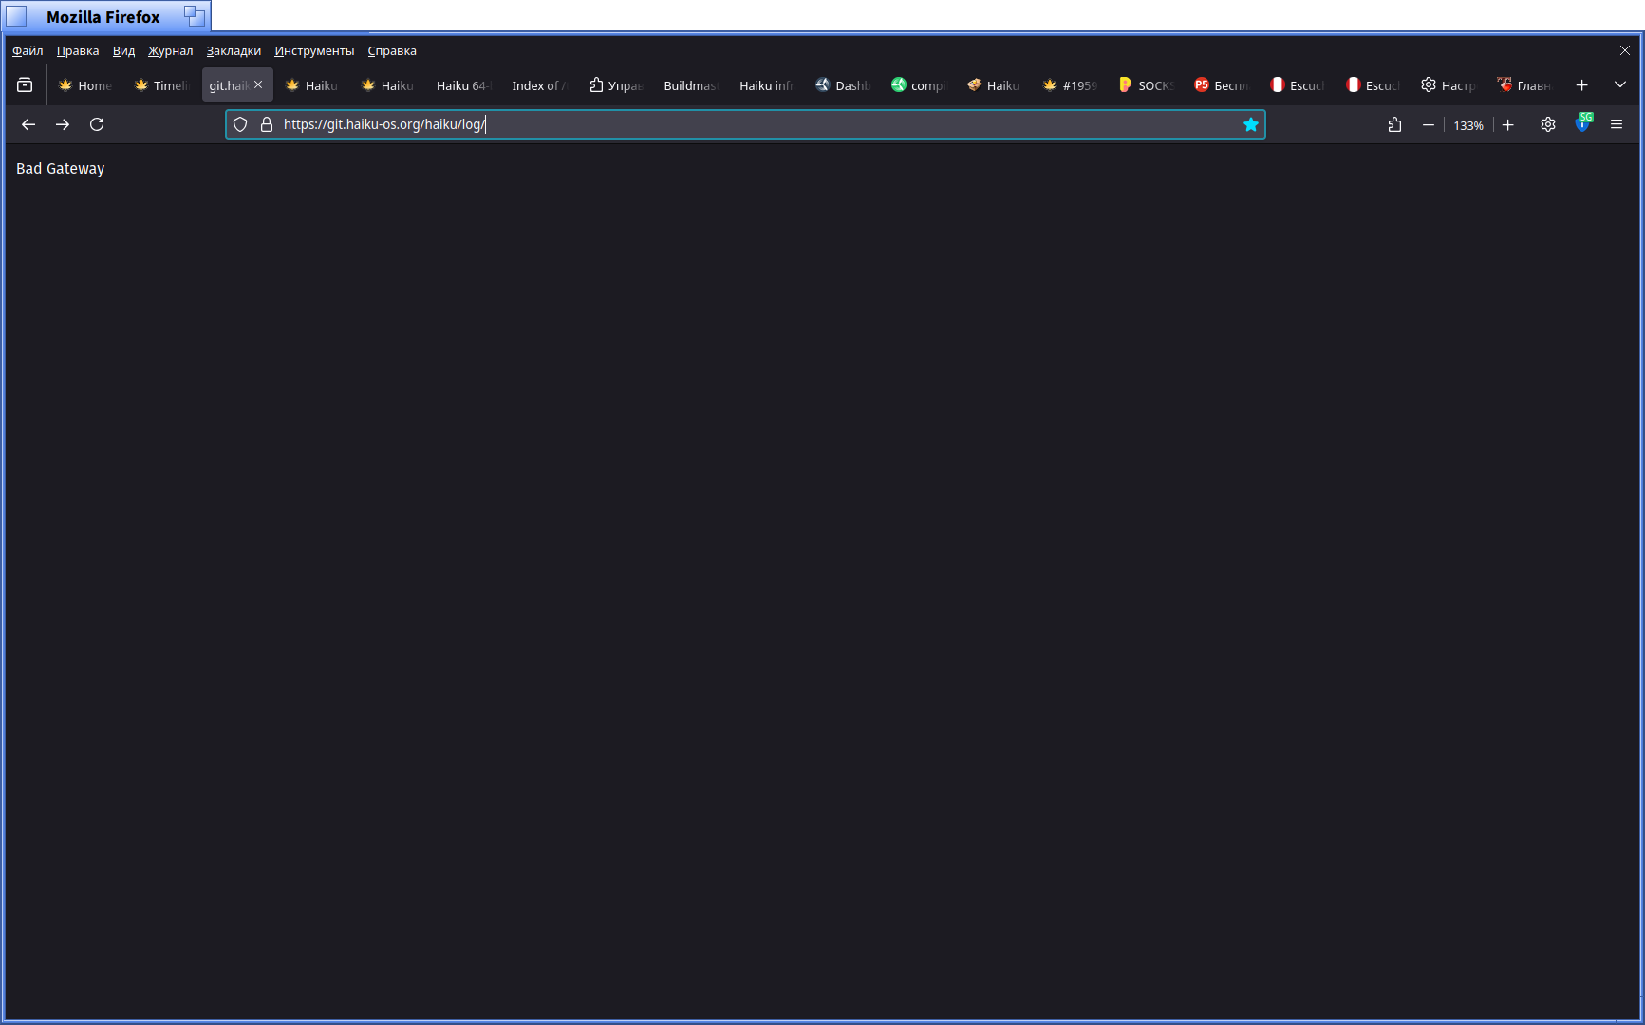Click the URL address field
The height and width of the screenshot is (1025, 1645).
(759, 124)
